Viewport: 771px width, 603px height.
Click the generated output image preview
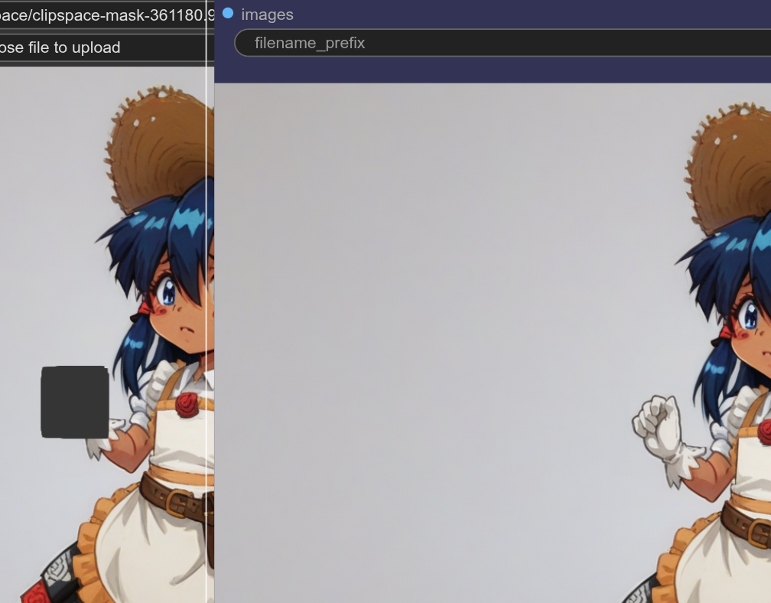493,343
